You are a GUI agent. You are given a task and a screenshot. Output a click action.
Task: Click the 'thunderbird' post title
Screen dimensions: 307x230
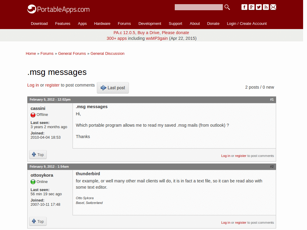(x=88, y=174)
